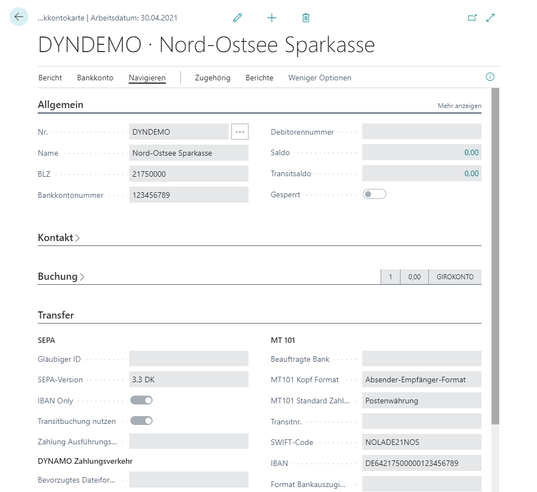
Task: Go back using the arrow button
Action: (x=19, y=17)
